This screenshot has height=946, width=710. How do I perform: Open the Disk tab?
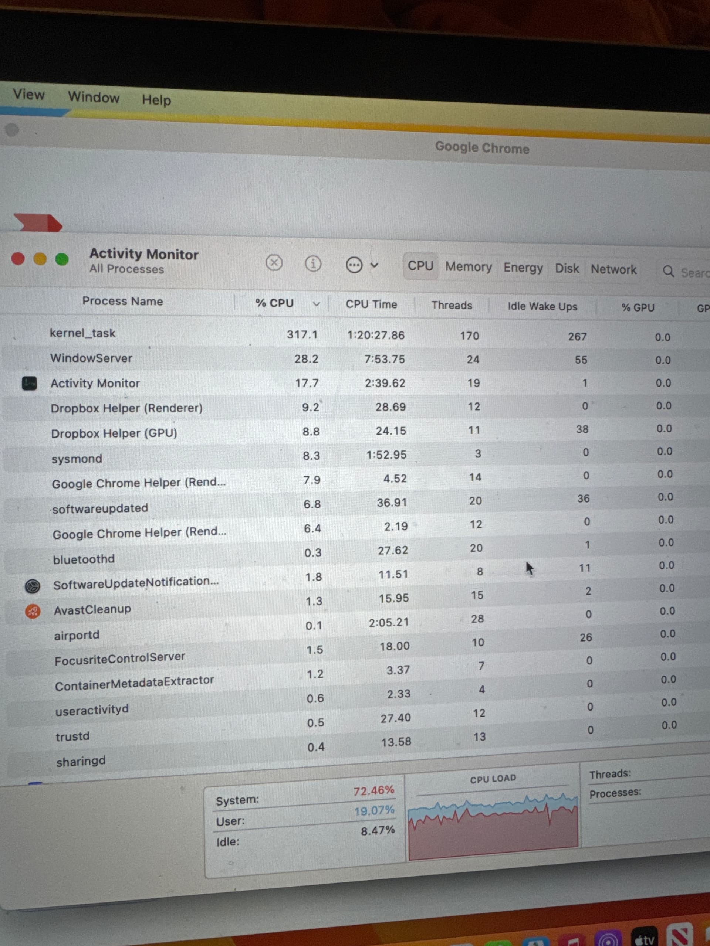pos(567,269)
